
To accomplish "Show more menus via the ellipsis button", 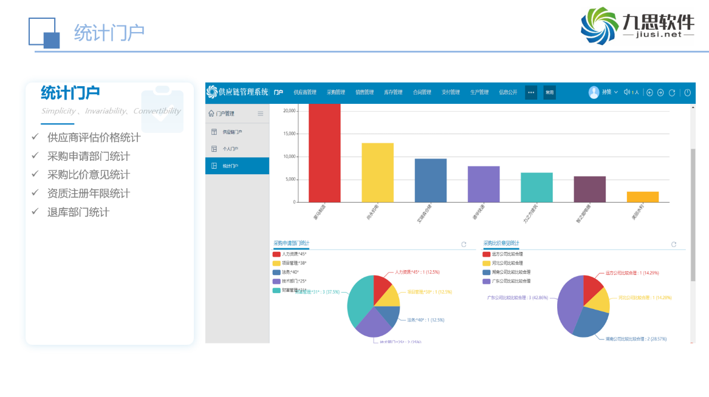I will tap(531, 93).
